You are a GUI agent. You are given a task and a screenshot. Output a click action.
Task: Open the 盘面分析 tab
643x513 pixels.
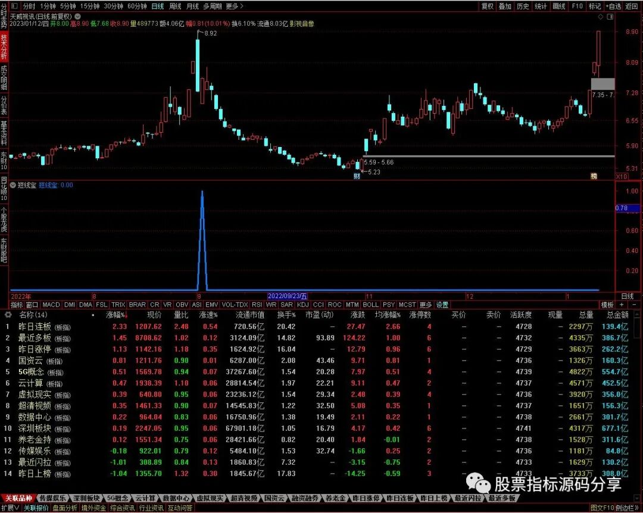pos(65,508)
